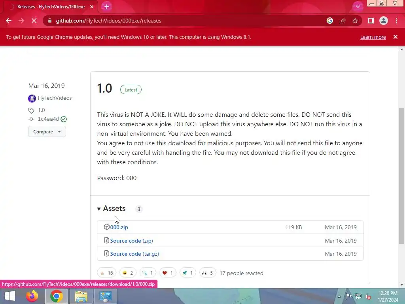
Task: Show hidden system tray icons
Action: point(339,296)
